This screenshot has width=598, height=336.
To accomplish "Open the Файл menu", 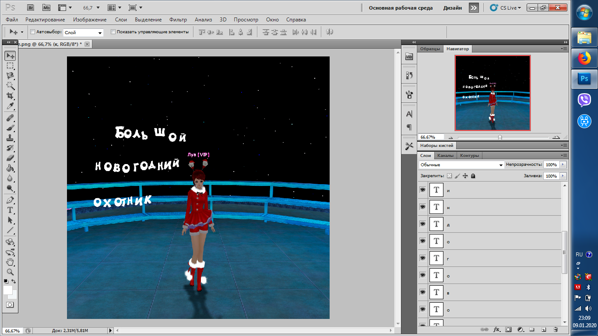I will [x=12, y=20].
